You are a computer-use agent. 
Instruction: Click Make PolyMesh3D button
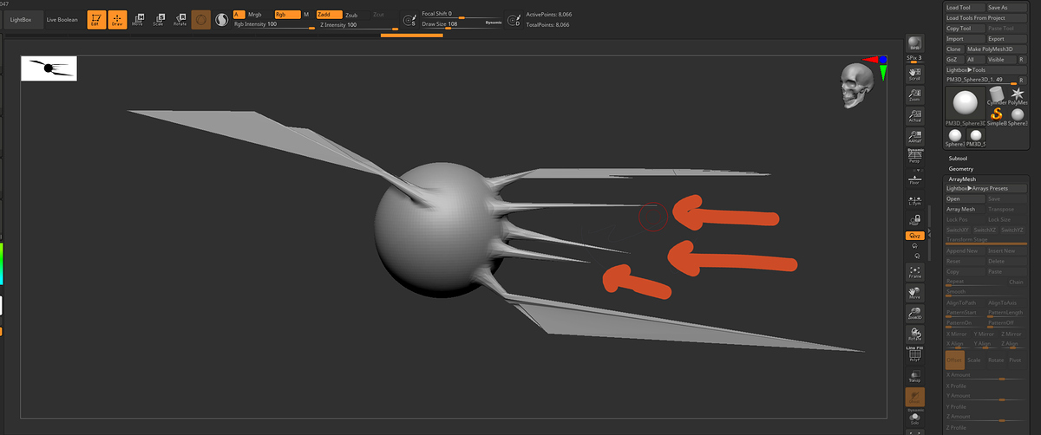997,49
